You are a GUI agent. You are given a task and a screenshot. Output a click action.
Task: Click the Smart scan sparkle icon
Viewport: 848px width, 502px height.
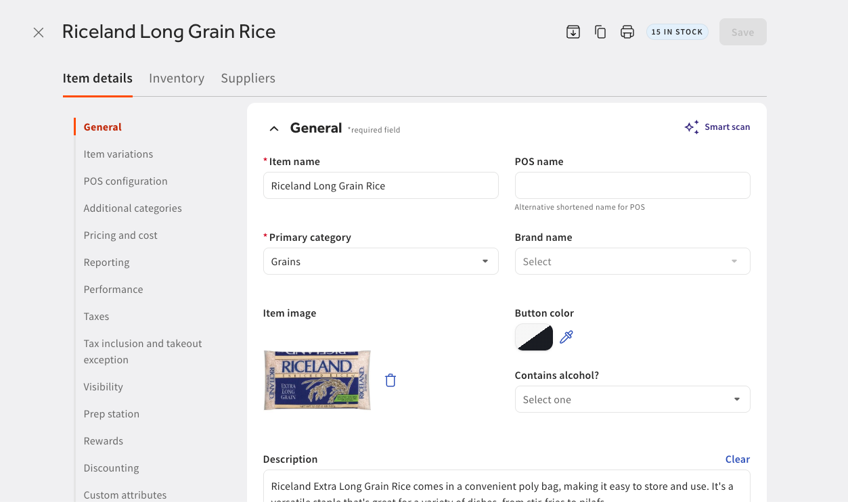coord(692,127)
